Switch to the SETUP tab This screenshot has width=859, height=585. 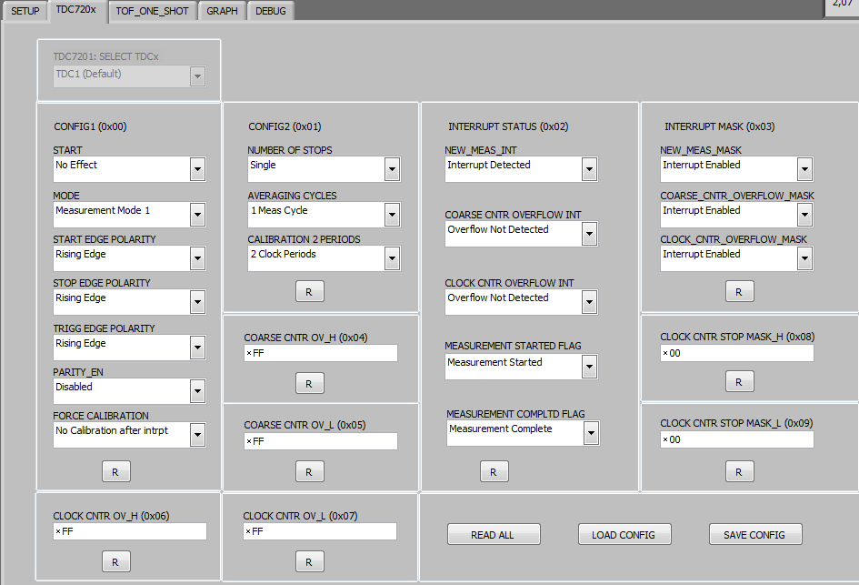(25, 11)
